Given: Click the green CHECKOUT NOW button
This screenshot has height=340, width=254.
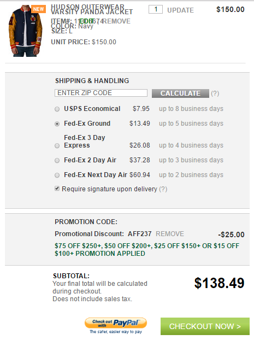Looking at the screenshot, I should coord(205,326).
